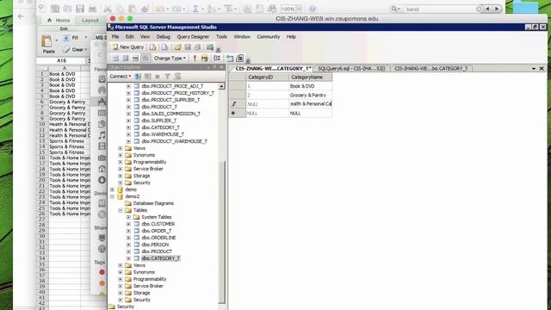This screenshot has width=551, height=310.
Task: Click the Connect Object Explorer icon
Action: coord(138,77)
